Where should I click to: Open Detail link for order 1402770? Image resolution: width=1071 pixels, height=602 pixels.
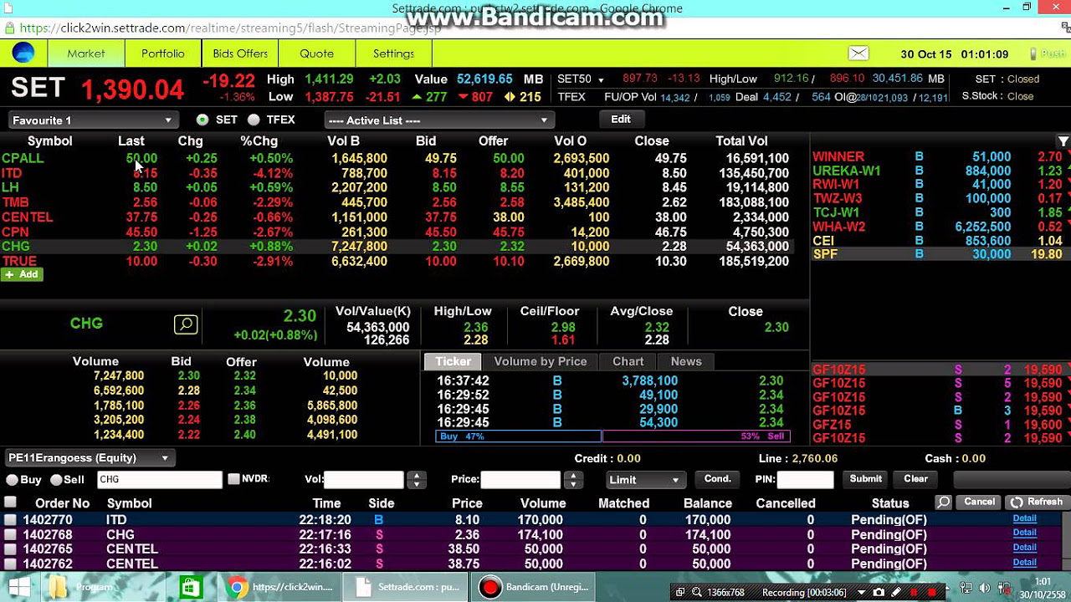(x=1025, y=519)
